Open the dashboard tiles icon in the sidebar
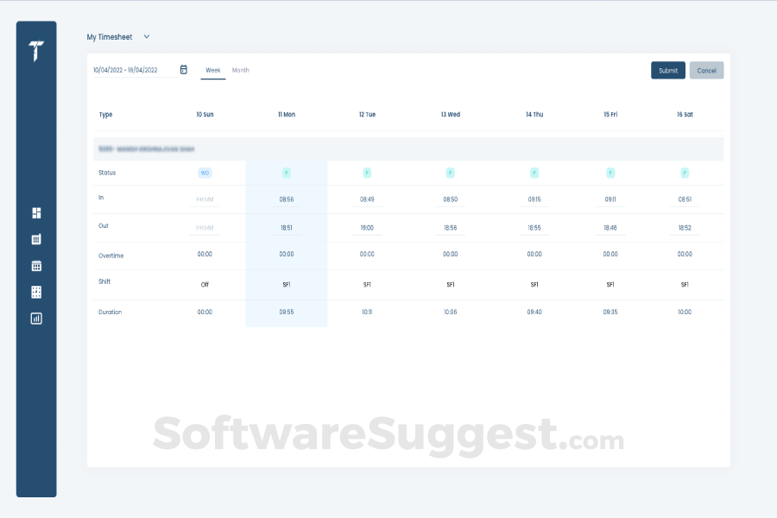The height and width of the screenshot is (518, 777). click(36, 213)
